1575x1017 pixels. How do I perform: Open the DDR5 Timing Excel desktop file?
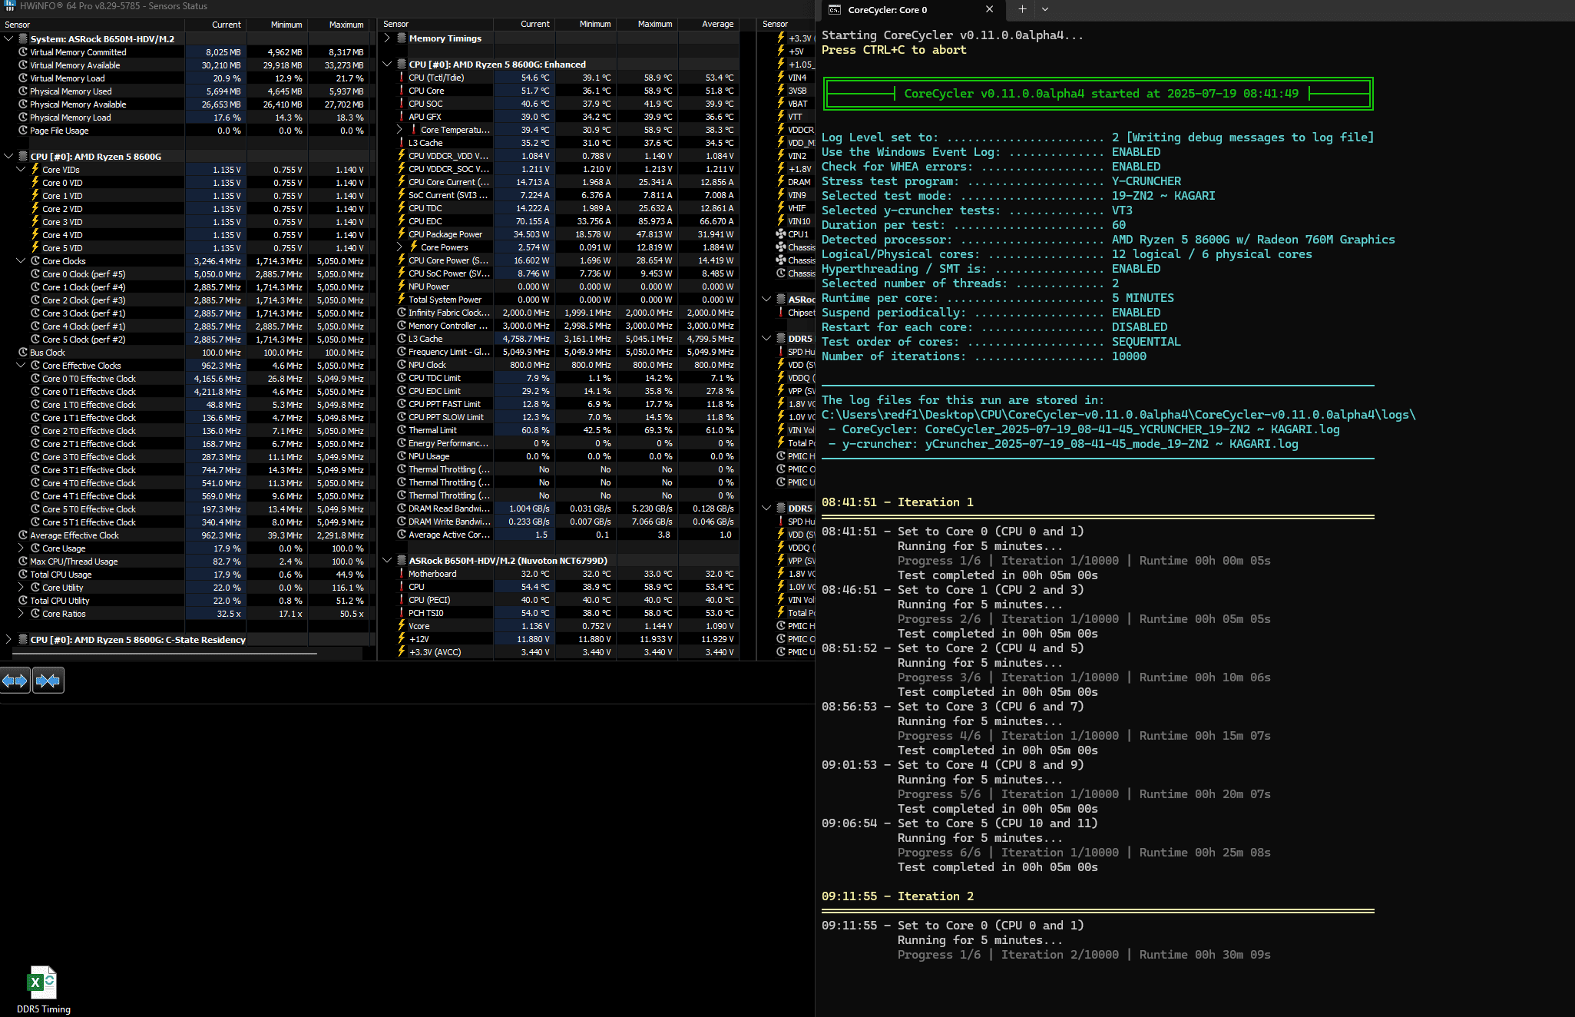(x=42, y=990)
